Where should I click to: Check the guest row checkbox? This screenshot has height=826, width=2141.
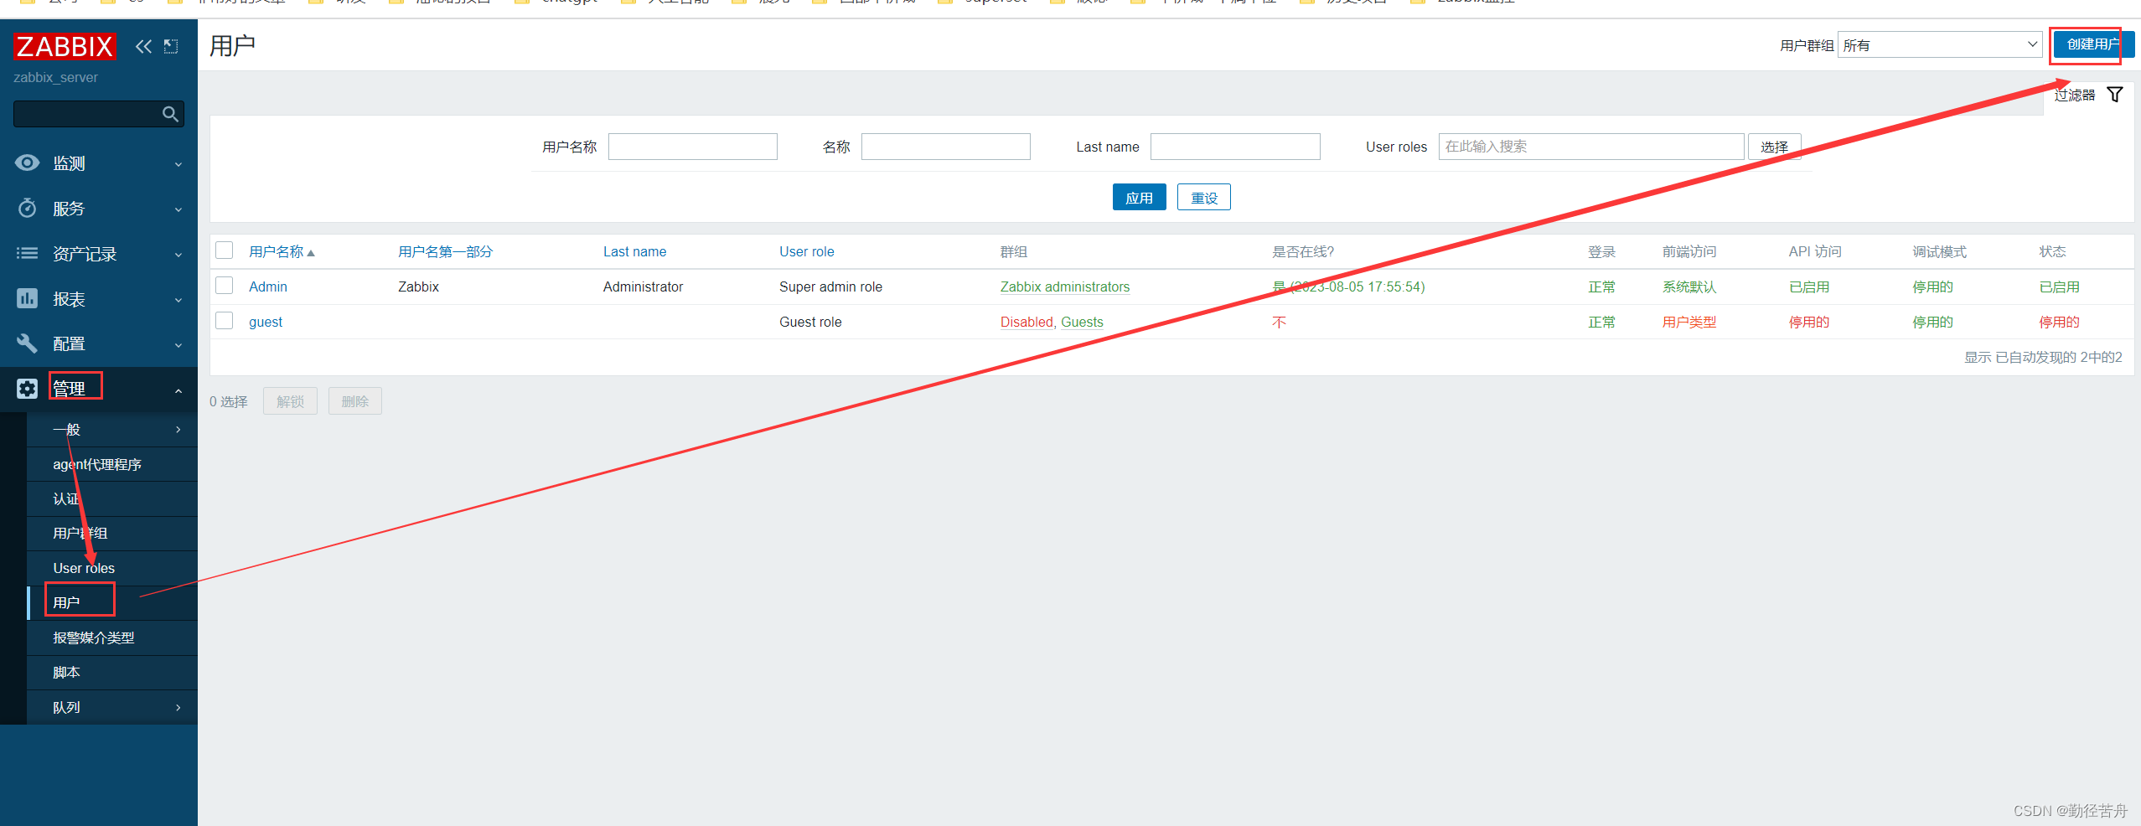click(224, 321)
